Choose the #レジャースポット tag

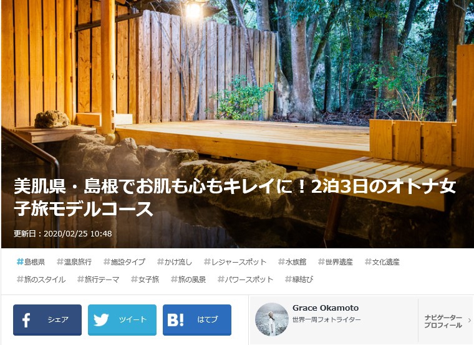[x=235, y=262]
